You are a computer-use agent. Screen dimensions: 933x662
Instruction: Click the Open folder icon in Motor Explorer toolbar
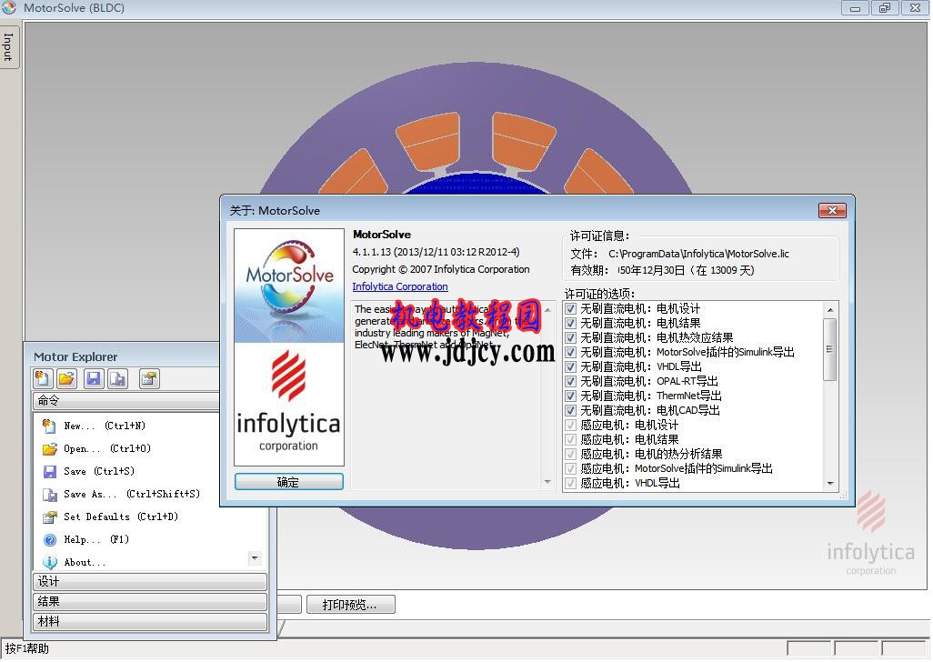tap(67, 378)
